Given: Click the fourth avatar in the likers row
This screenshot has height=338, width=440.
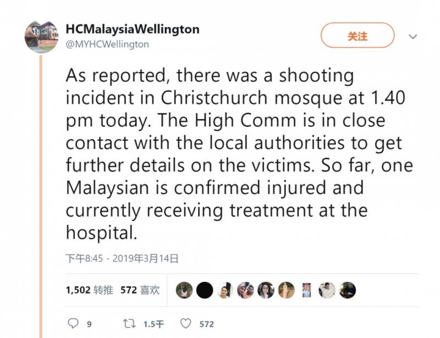Looking at the screenshot, I should click(x=245, y=290).
